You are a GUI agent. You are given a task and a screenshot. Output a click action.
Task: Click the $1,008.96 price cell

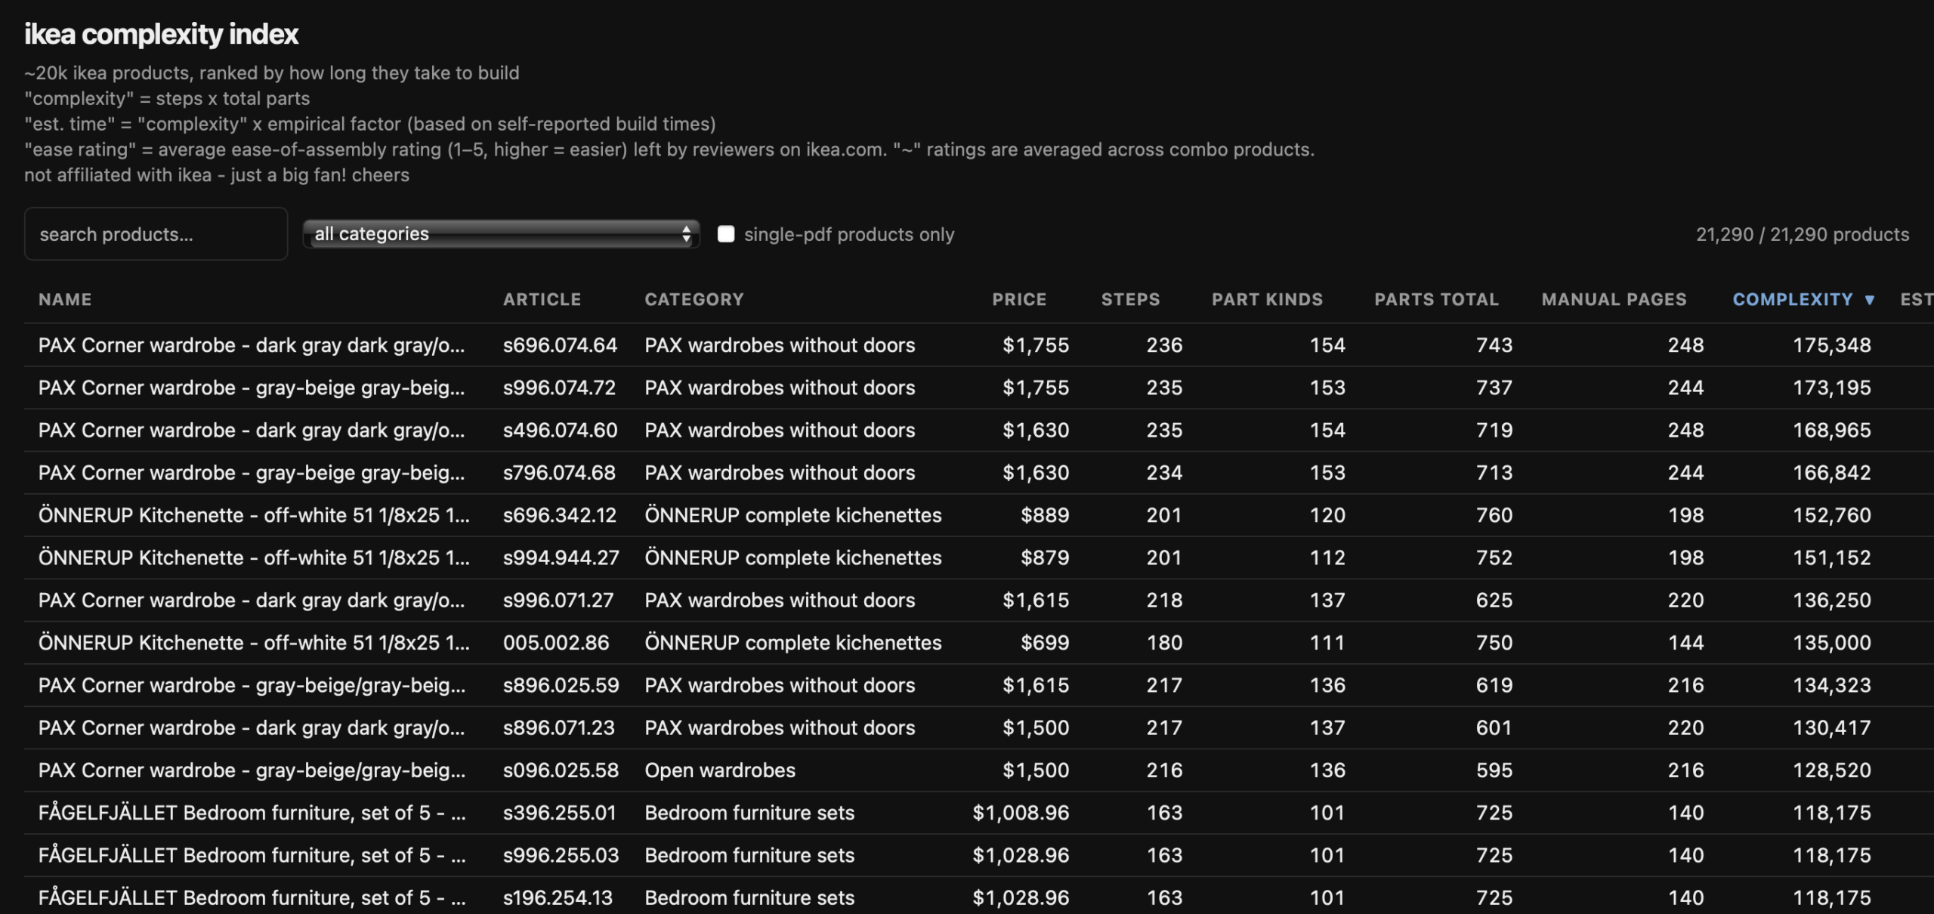(x=1021, y=813)
